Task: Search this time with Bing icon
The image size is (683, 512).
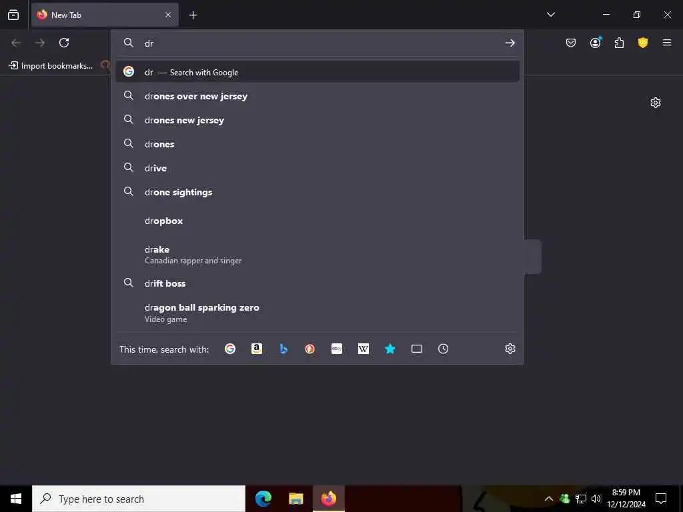Action: (x=283, y=349)
